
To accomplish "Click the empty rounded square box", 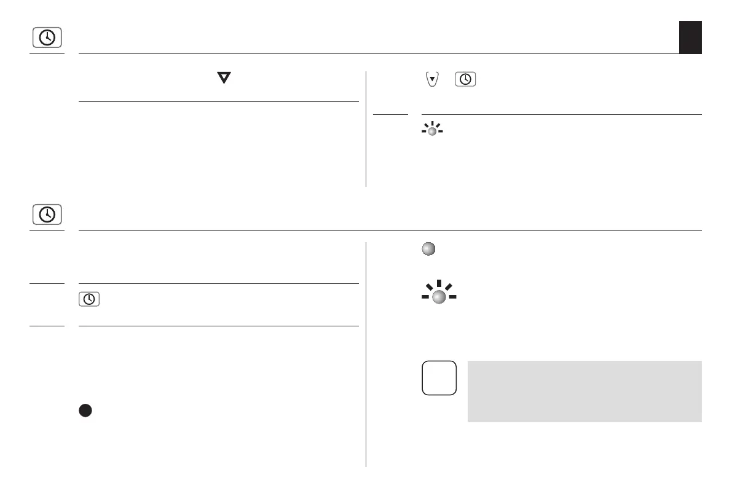I will [x=439, y=377].
